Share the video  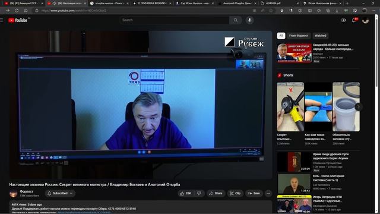[x=216, y=193]
